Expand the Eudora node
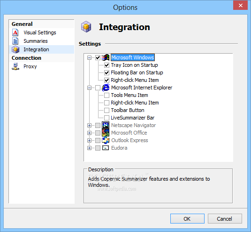251x232 pixels. (89, 148)
